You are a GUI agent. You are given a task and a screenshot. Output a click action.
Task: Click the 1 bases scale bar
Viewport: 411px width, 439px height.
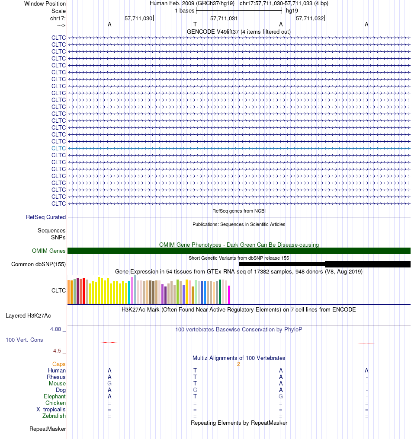239,11
